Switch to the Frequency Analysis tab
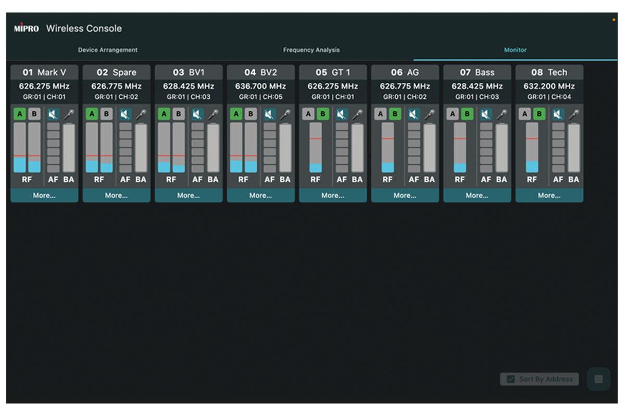Image resolution: width=625 pixels, height=416 pixels. 311,50
